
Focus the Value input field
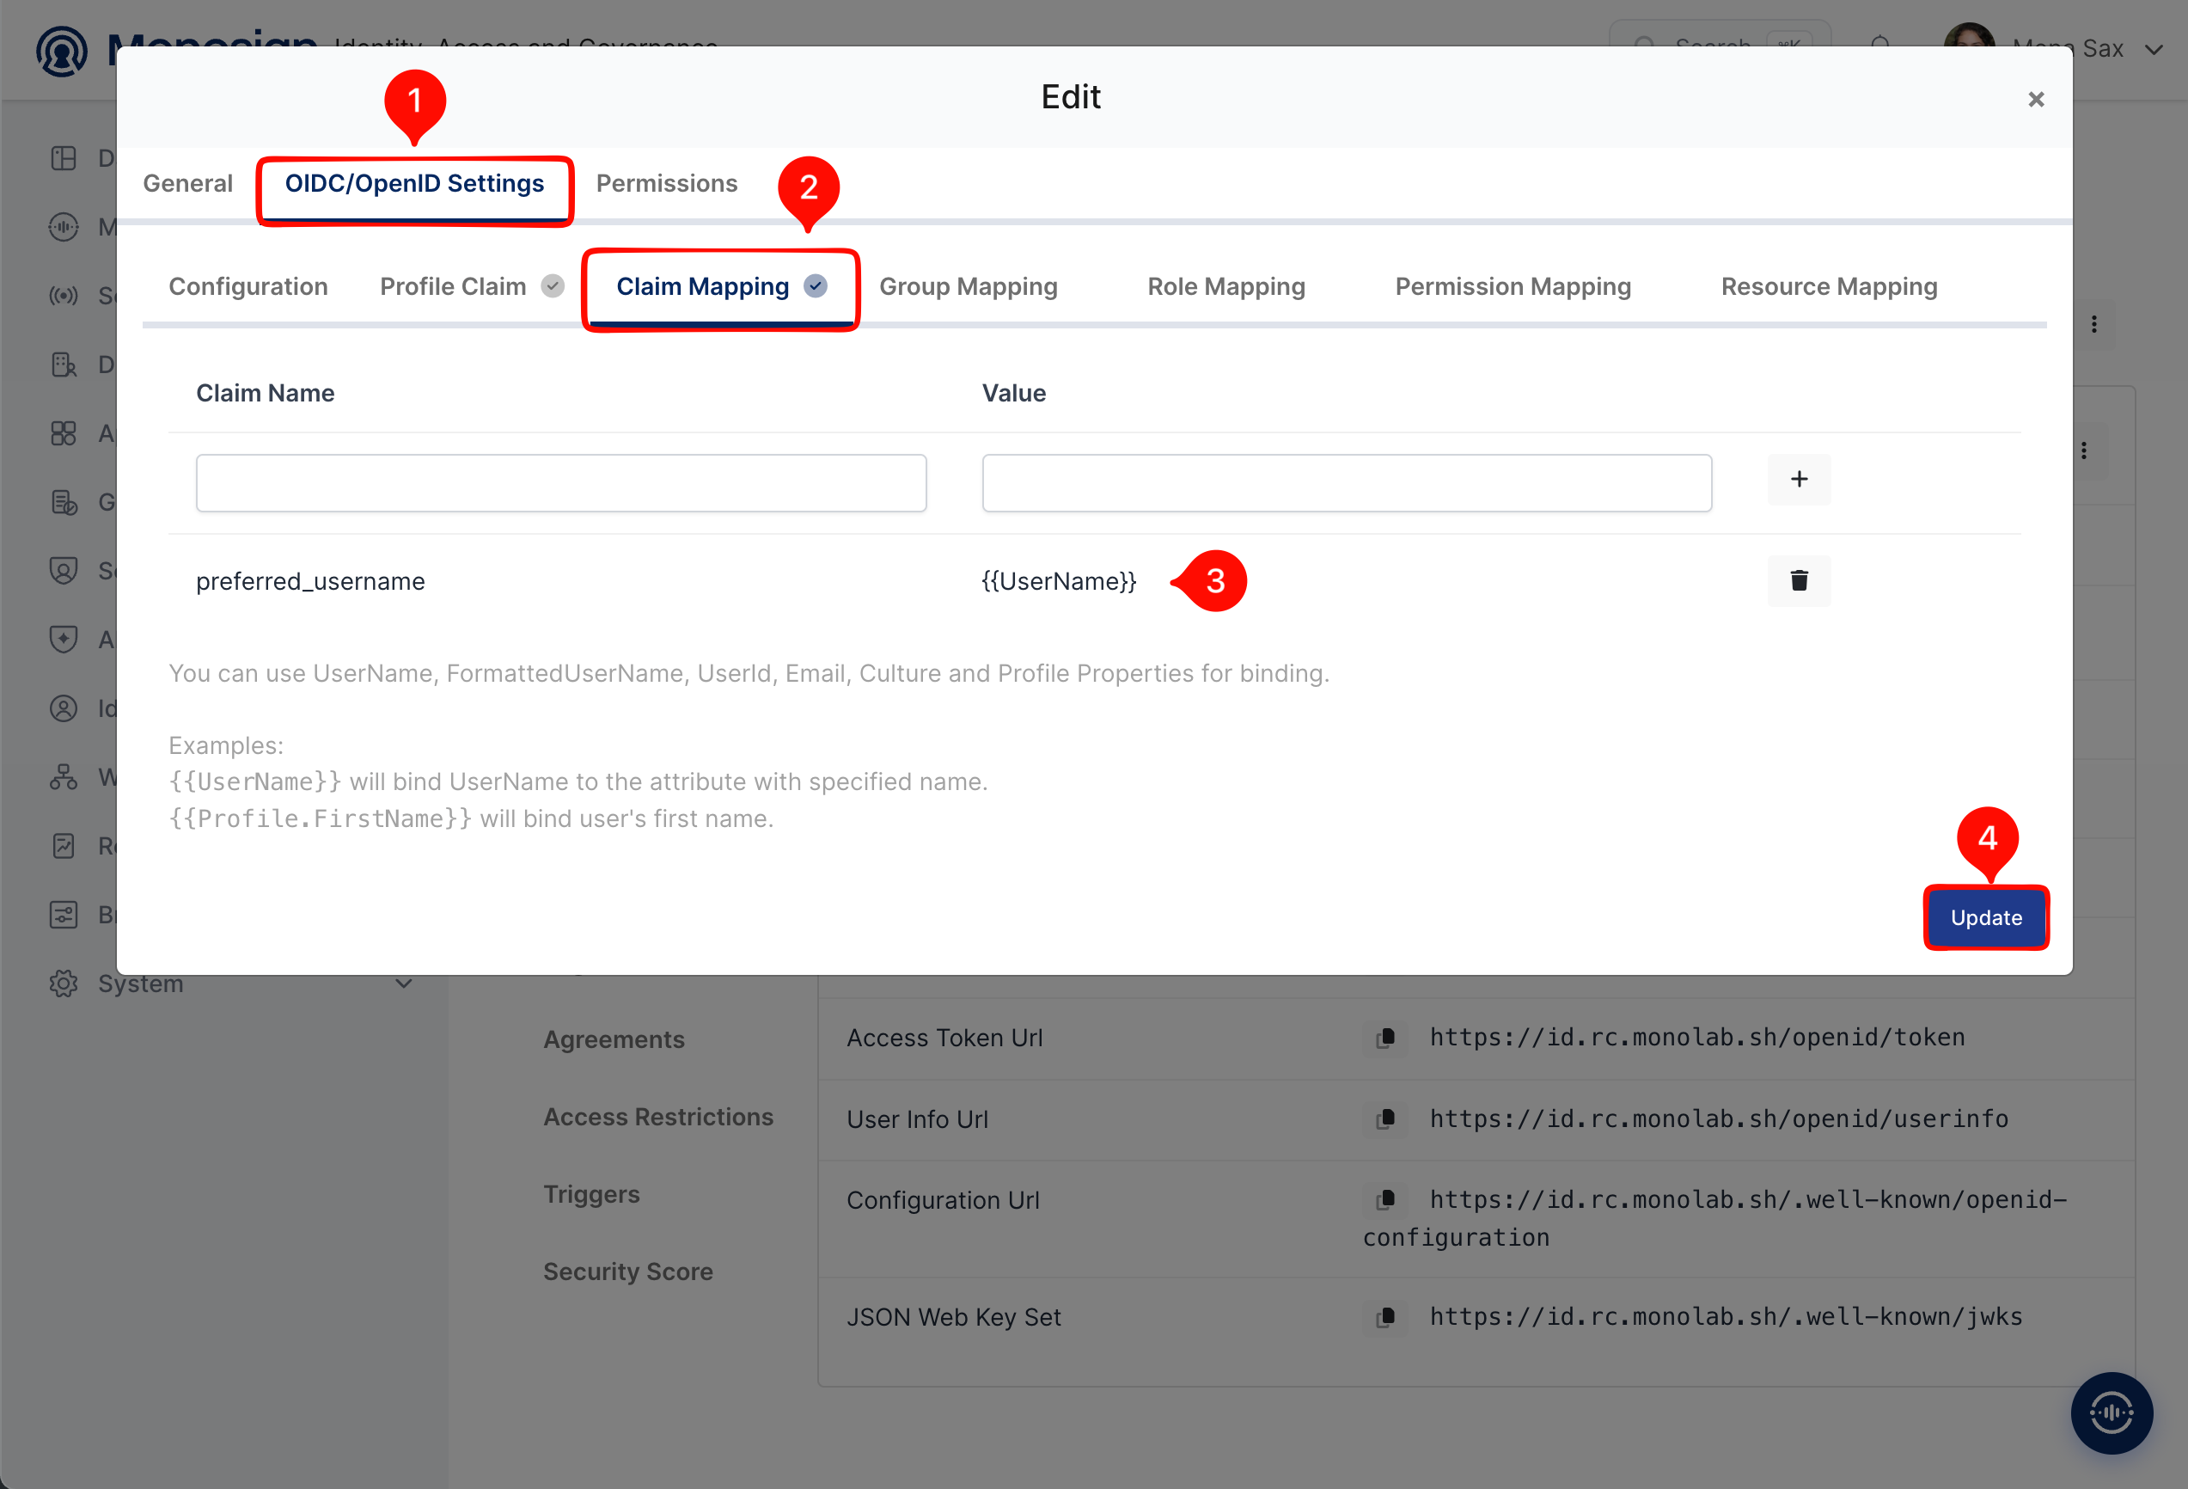1347,483
